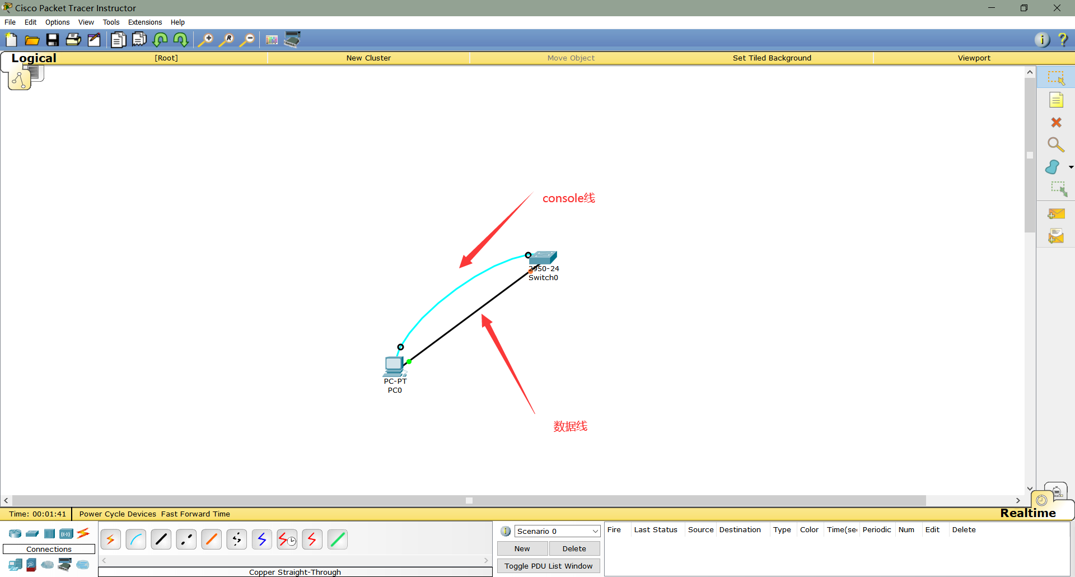Select the Copper Cross-Over dashed cable
The height and width of the screenshot is (577, 1075).
186,539
